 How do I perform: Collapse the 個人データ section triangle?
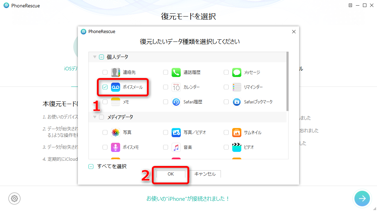tap(95, 57)
